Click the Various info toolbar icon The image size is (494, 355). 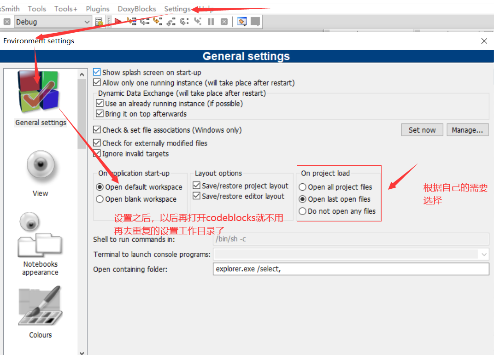[x=255, y=21]
